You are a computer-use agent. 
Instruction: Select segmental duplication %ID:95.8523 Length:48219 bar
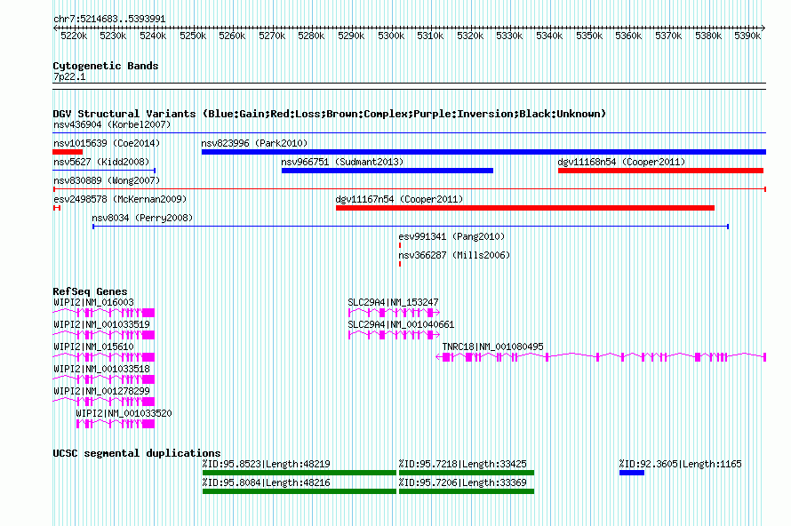pyautogui.click(x=300, y=473)
